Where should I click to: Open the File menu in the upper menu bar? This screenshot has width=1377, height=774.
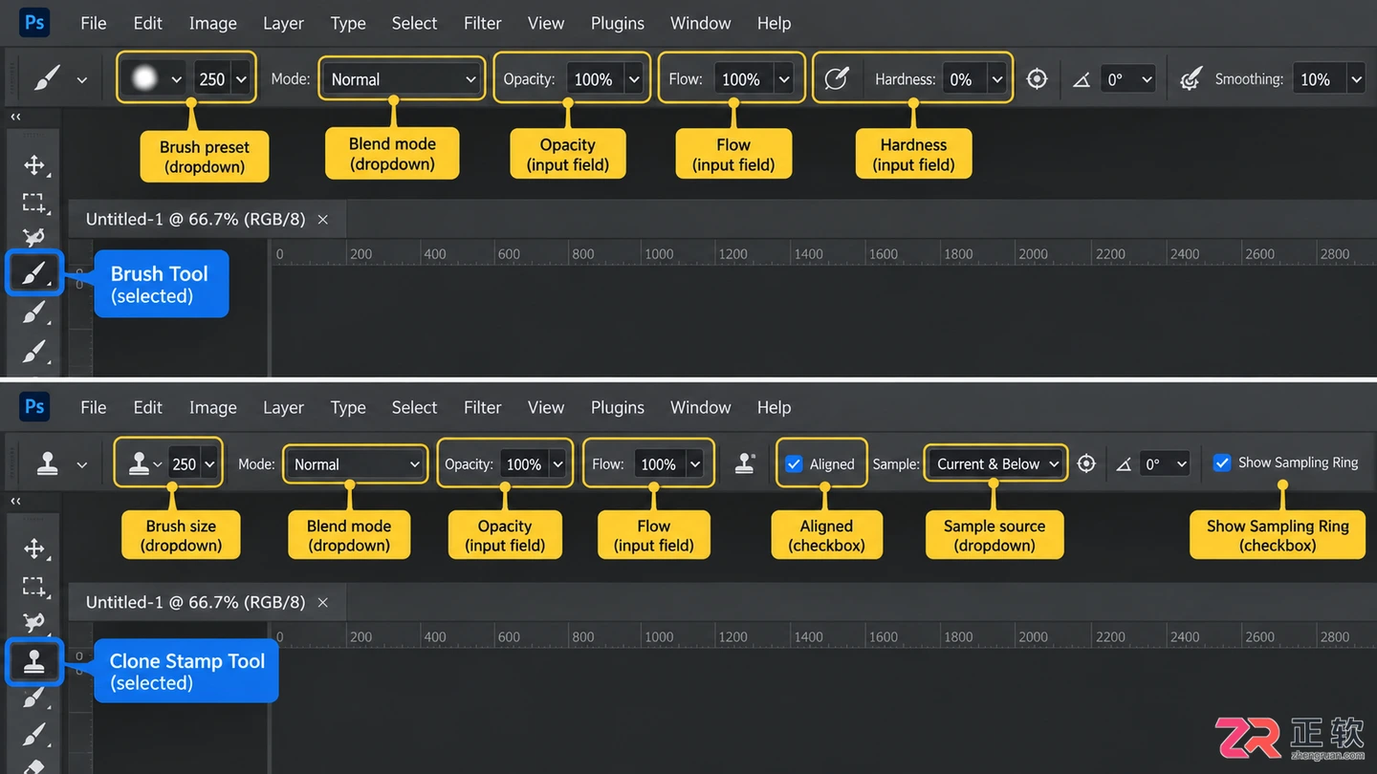point(94,23)
